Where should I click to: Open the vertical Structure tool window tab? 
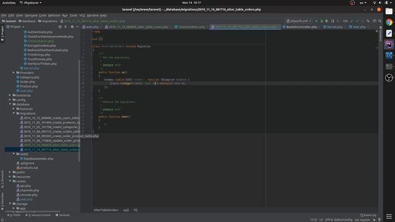click(2, 179)
